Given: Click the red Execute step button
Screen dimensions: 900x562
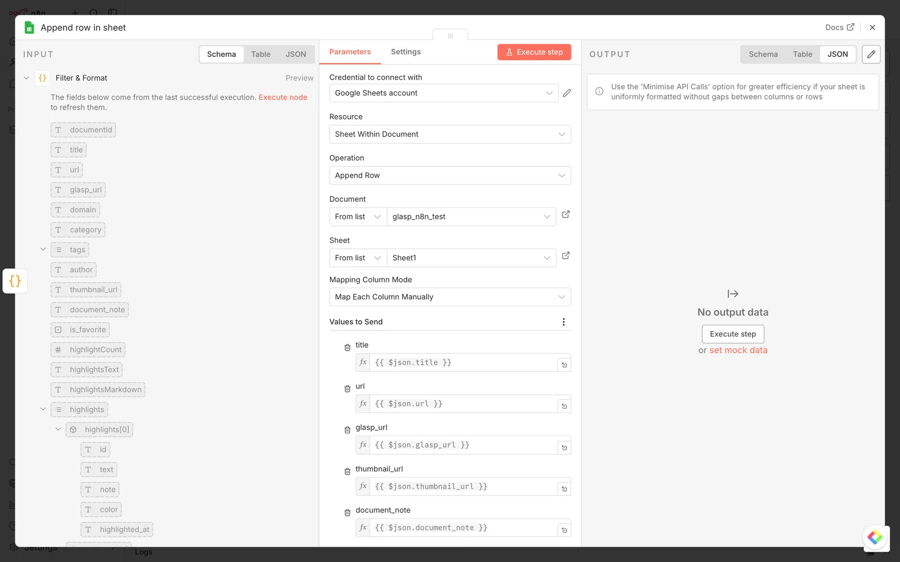Looking at the screenshot, I should [534, 52].
